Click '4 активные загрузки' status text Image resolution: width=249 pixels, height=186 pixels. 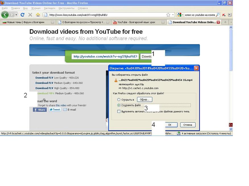point(206,134)
